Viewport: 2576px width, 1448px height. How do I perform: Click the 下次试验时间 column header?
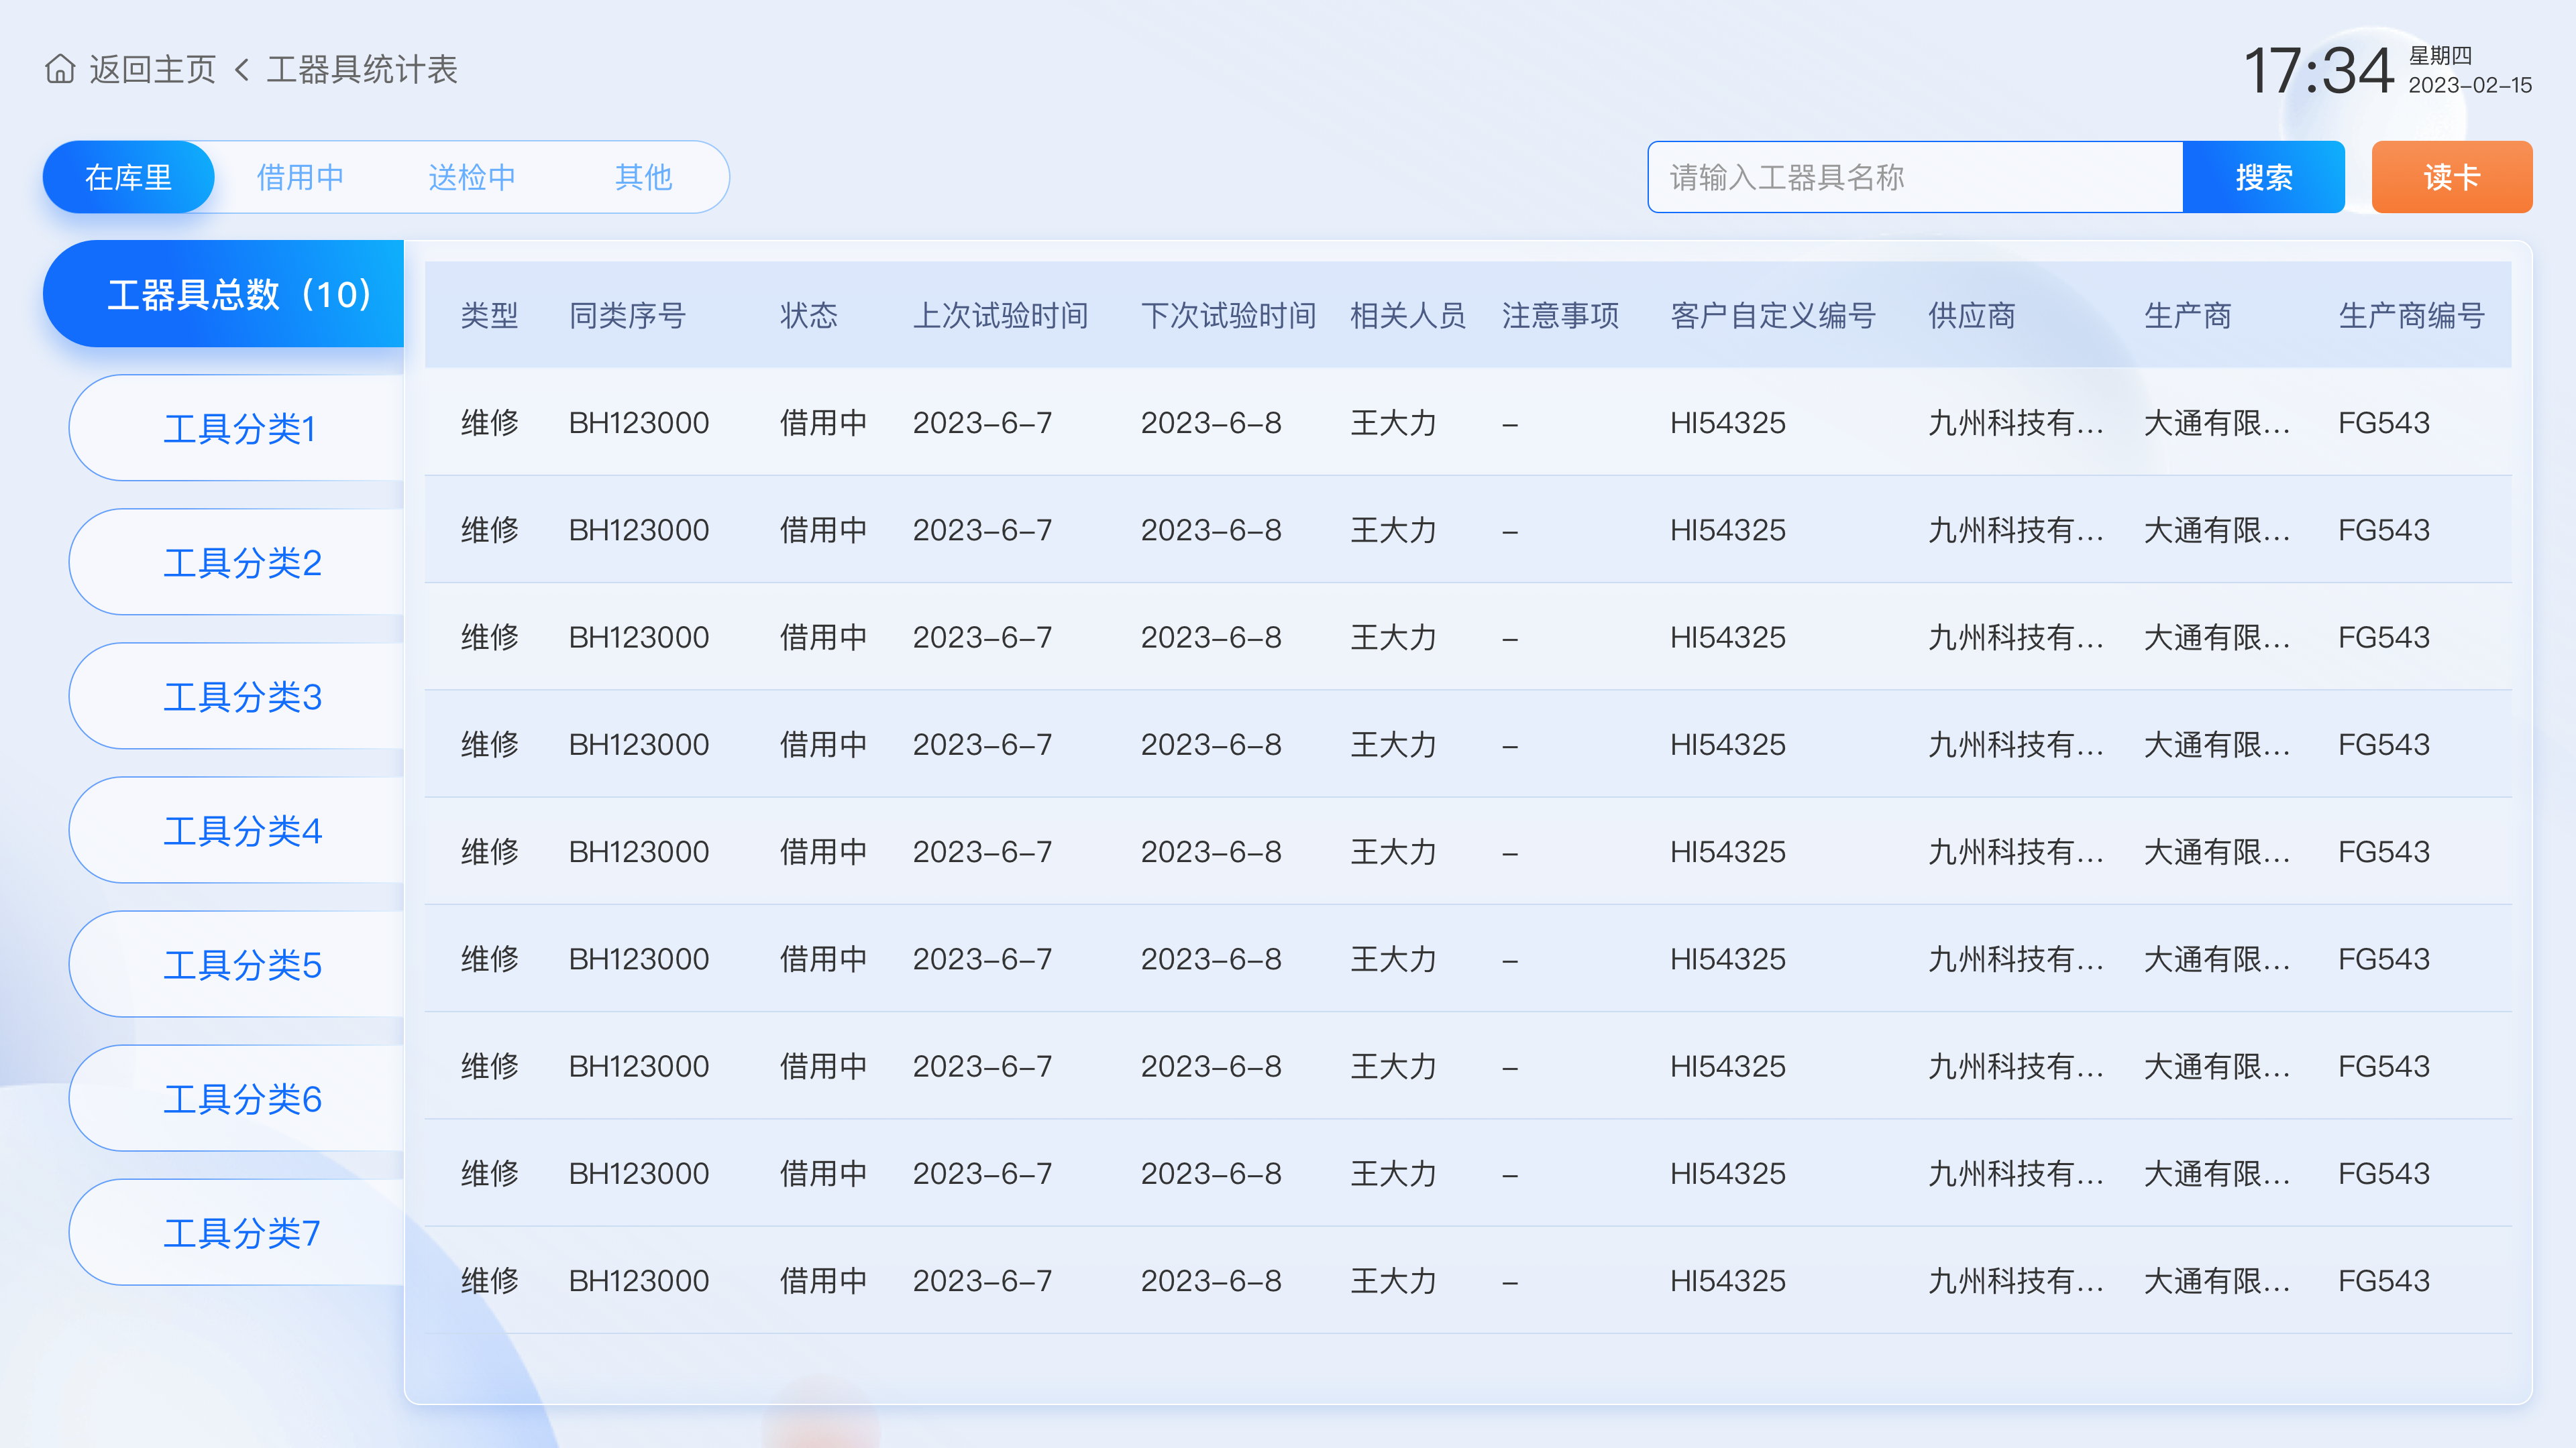[x=1228, y=316]
